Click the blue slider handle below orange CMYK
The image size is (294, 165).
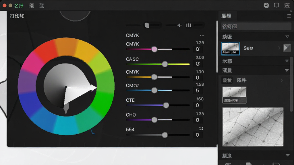154,90
